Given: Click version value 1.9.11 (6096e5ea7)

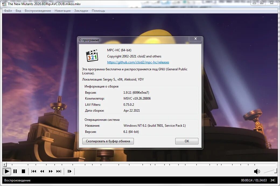Looking at the screenshot, I should 136,93.
